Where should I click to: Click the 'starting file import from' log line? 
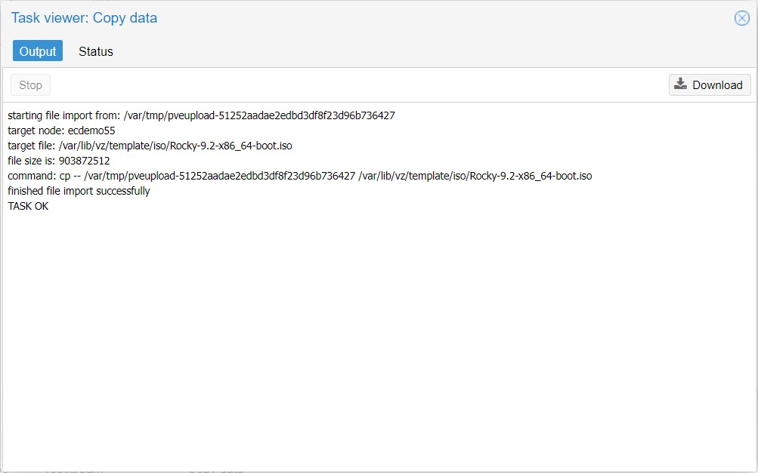coord(201,116)
